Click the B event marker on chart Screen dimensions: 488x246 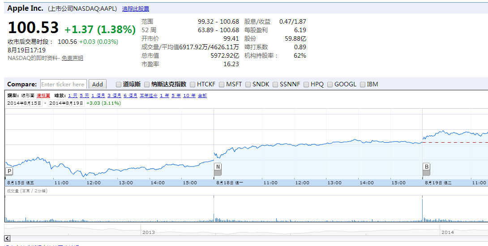[427, 167]
